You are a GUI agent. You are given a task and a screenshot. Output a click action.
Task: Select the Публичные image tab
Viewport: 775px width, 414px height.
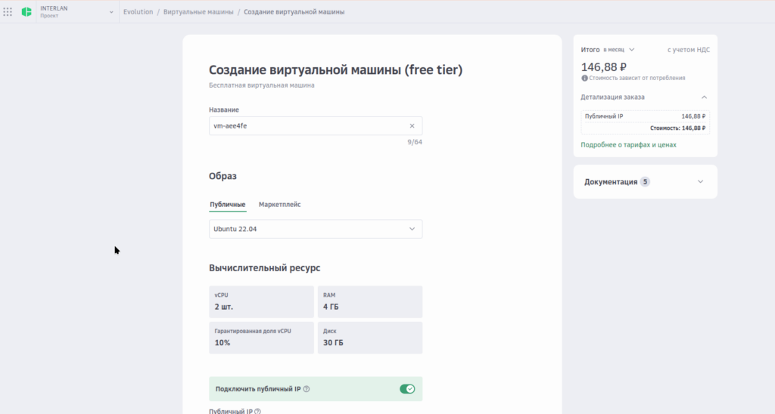tap(227, 205)
